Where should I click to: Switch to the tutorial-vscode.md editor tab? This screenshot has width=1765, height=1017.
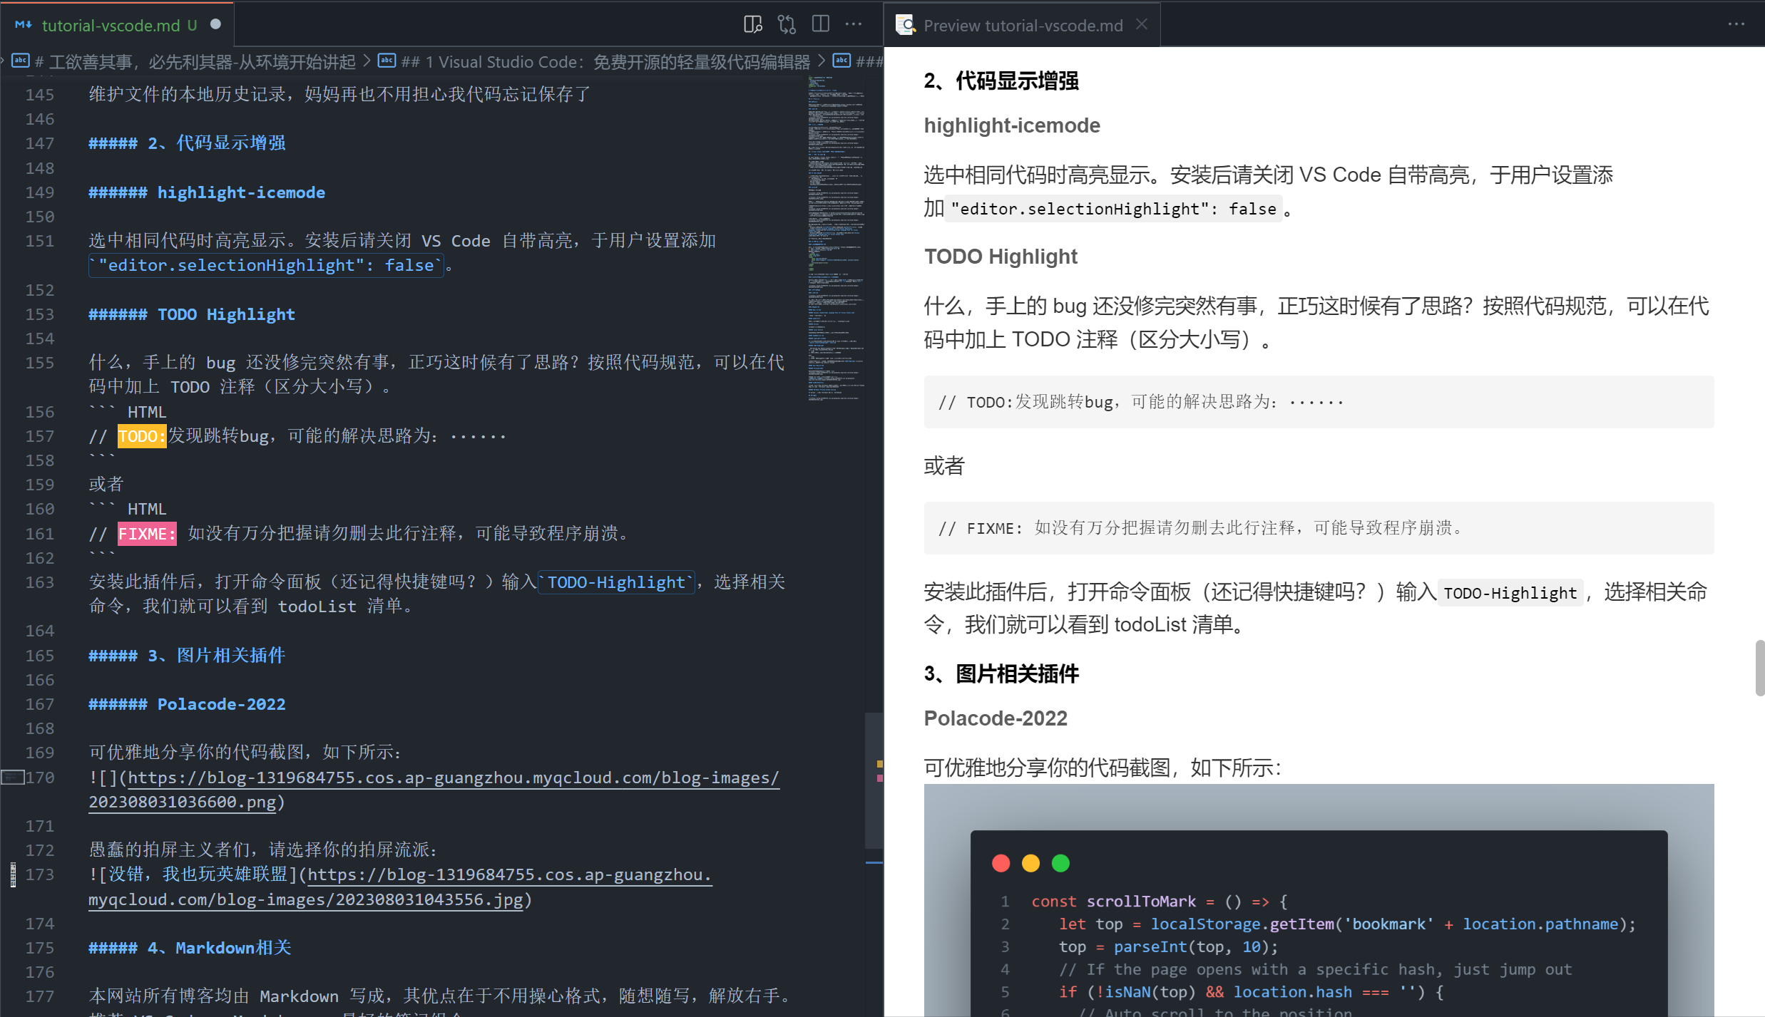pos(111,25)
